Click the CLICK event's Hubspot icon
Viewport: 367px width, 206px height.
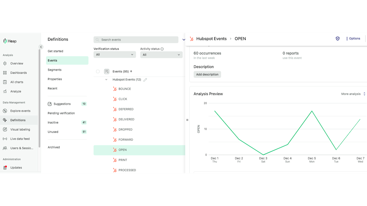(x=115, y=99)
